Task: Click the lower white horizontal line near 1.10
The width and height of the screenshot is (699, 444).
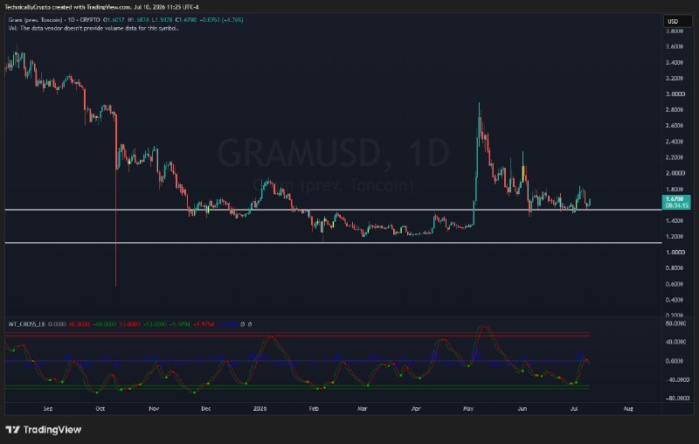Action: point(333,243)
